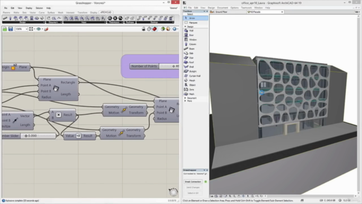Select the Roof tool in toolbox

point(195,62)
